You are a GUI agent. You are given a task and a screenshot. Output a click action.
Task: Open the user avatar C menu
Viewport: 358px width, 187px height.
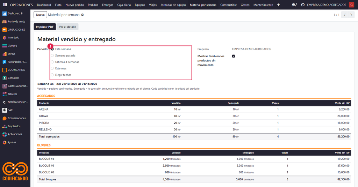point(351,5)
